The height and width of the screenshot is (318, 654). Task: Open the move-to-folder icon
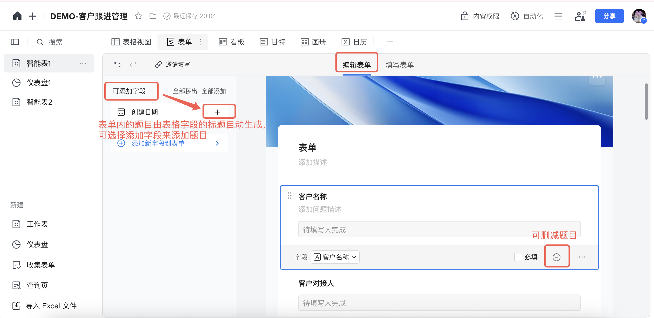click(x=153, y=16)
